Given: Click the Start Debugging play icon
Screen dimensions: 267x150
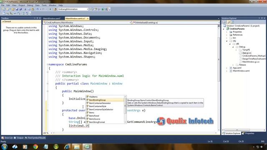Looking at the screenshot, I should click(x=50, y=9).
